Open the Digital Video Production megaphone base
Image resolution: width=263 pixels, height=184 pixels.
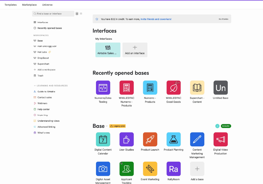point(220,139)
